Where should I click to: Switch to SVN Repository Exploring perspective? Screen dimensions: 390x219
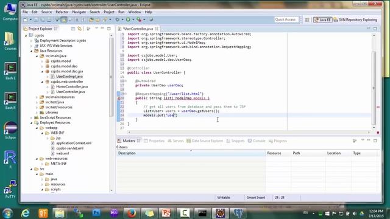[356, 19]
